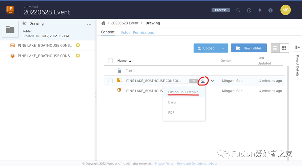Viewport: 302px width, 167px height.
Task: Click M owner badge on second left item
Action: (x=78, y=56)
